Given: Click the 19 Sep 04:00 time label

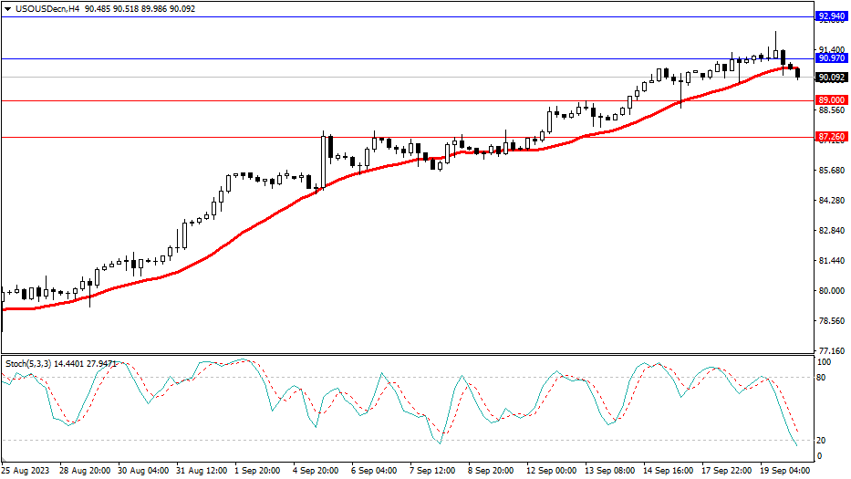Looking at the screenshot, I should tap(786, 471).
